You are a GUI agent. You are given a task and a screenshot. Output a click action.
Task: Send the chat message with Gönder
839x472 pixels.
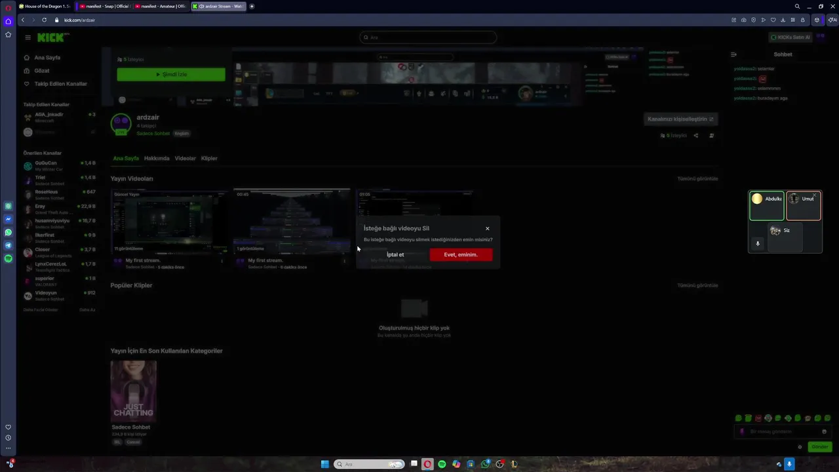pos(820,447)
